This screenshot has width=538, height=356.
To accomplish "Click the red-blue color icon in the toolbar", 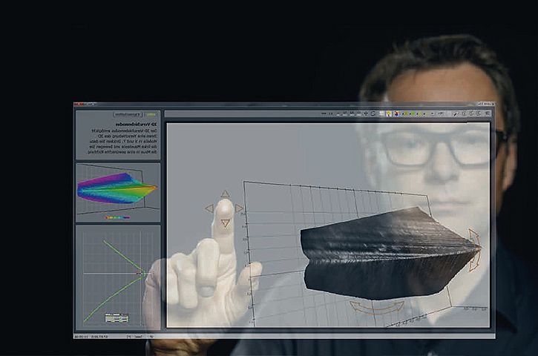I will click(397, 114).
